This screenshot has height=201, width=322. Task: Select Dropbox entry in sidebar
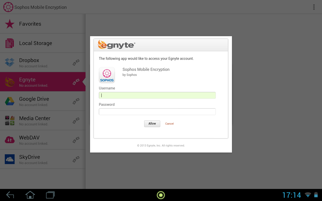(43, 63)
